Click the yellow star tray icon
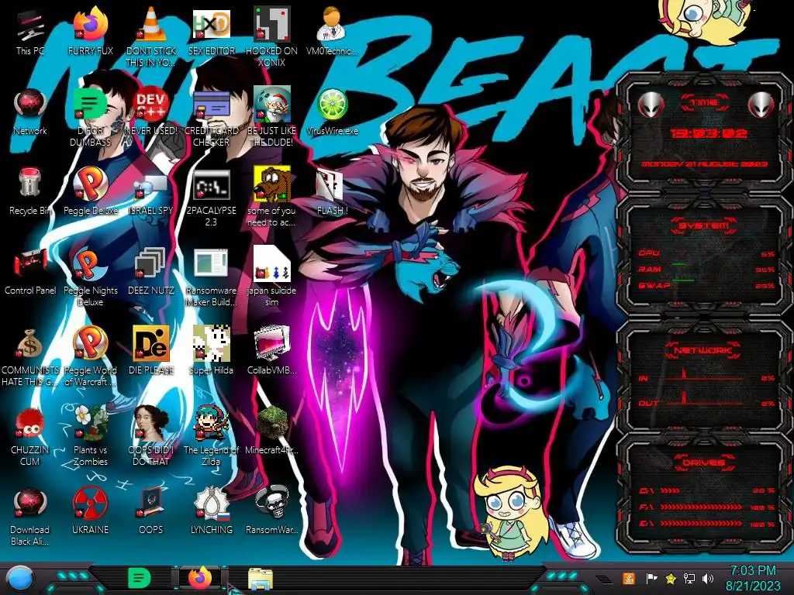 click(671, 578)
